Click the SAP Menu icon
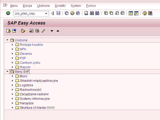The image size is (160, 120). tap(14, 31)
